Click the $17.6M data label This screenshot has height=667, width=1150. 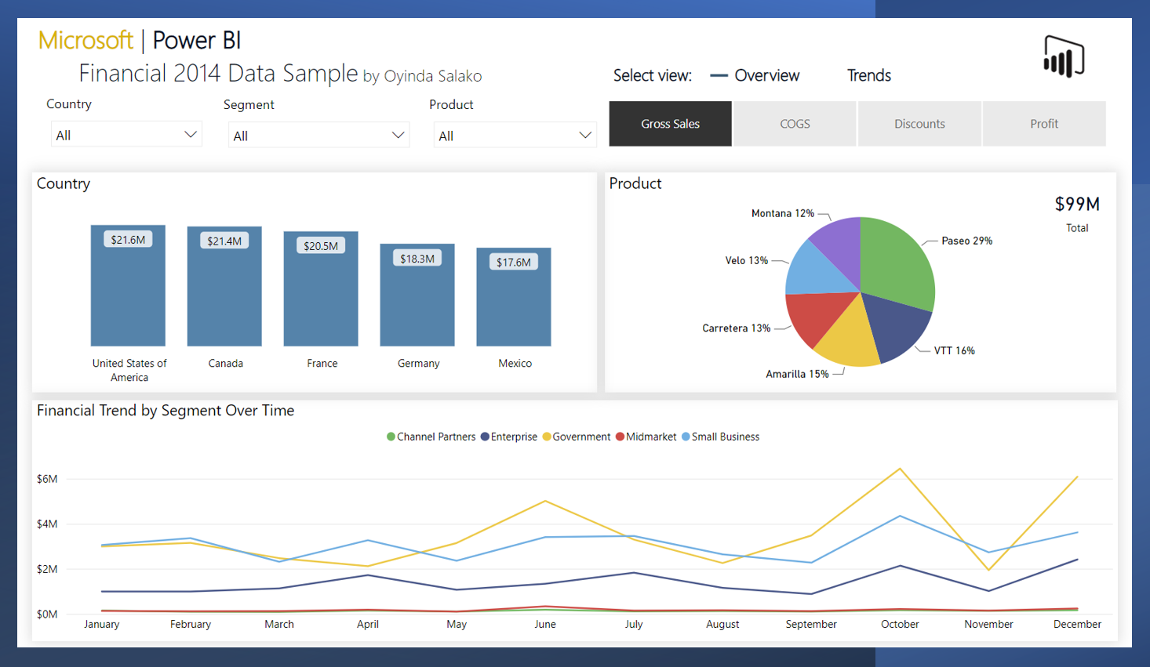pos(514,262)
